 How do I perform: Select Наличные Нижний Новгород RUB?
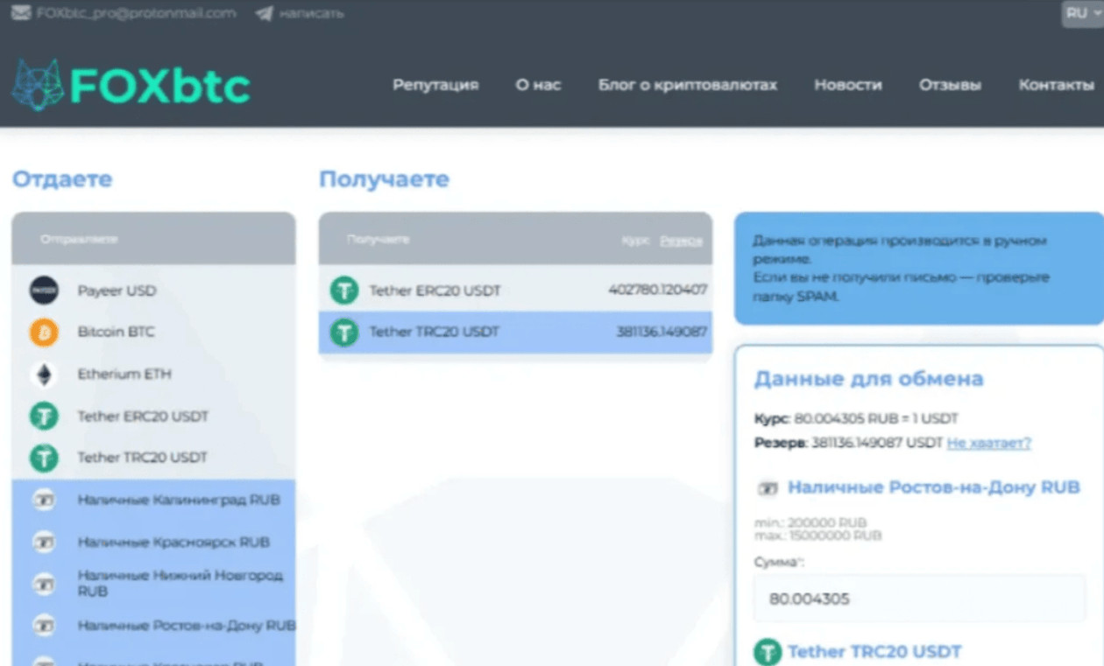(153, 583)
